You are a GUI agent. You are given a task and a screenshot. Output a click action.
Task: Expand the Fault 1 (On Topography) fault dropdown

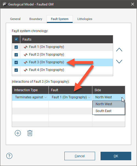point(70,97)
